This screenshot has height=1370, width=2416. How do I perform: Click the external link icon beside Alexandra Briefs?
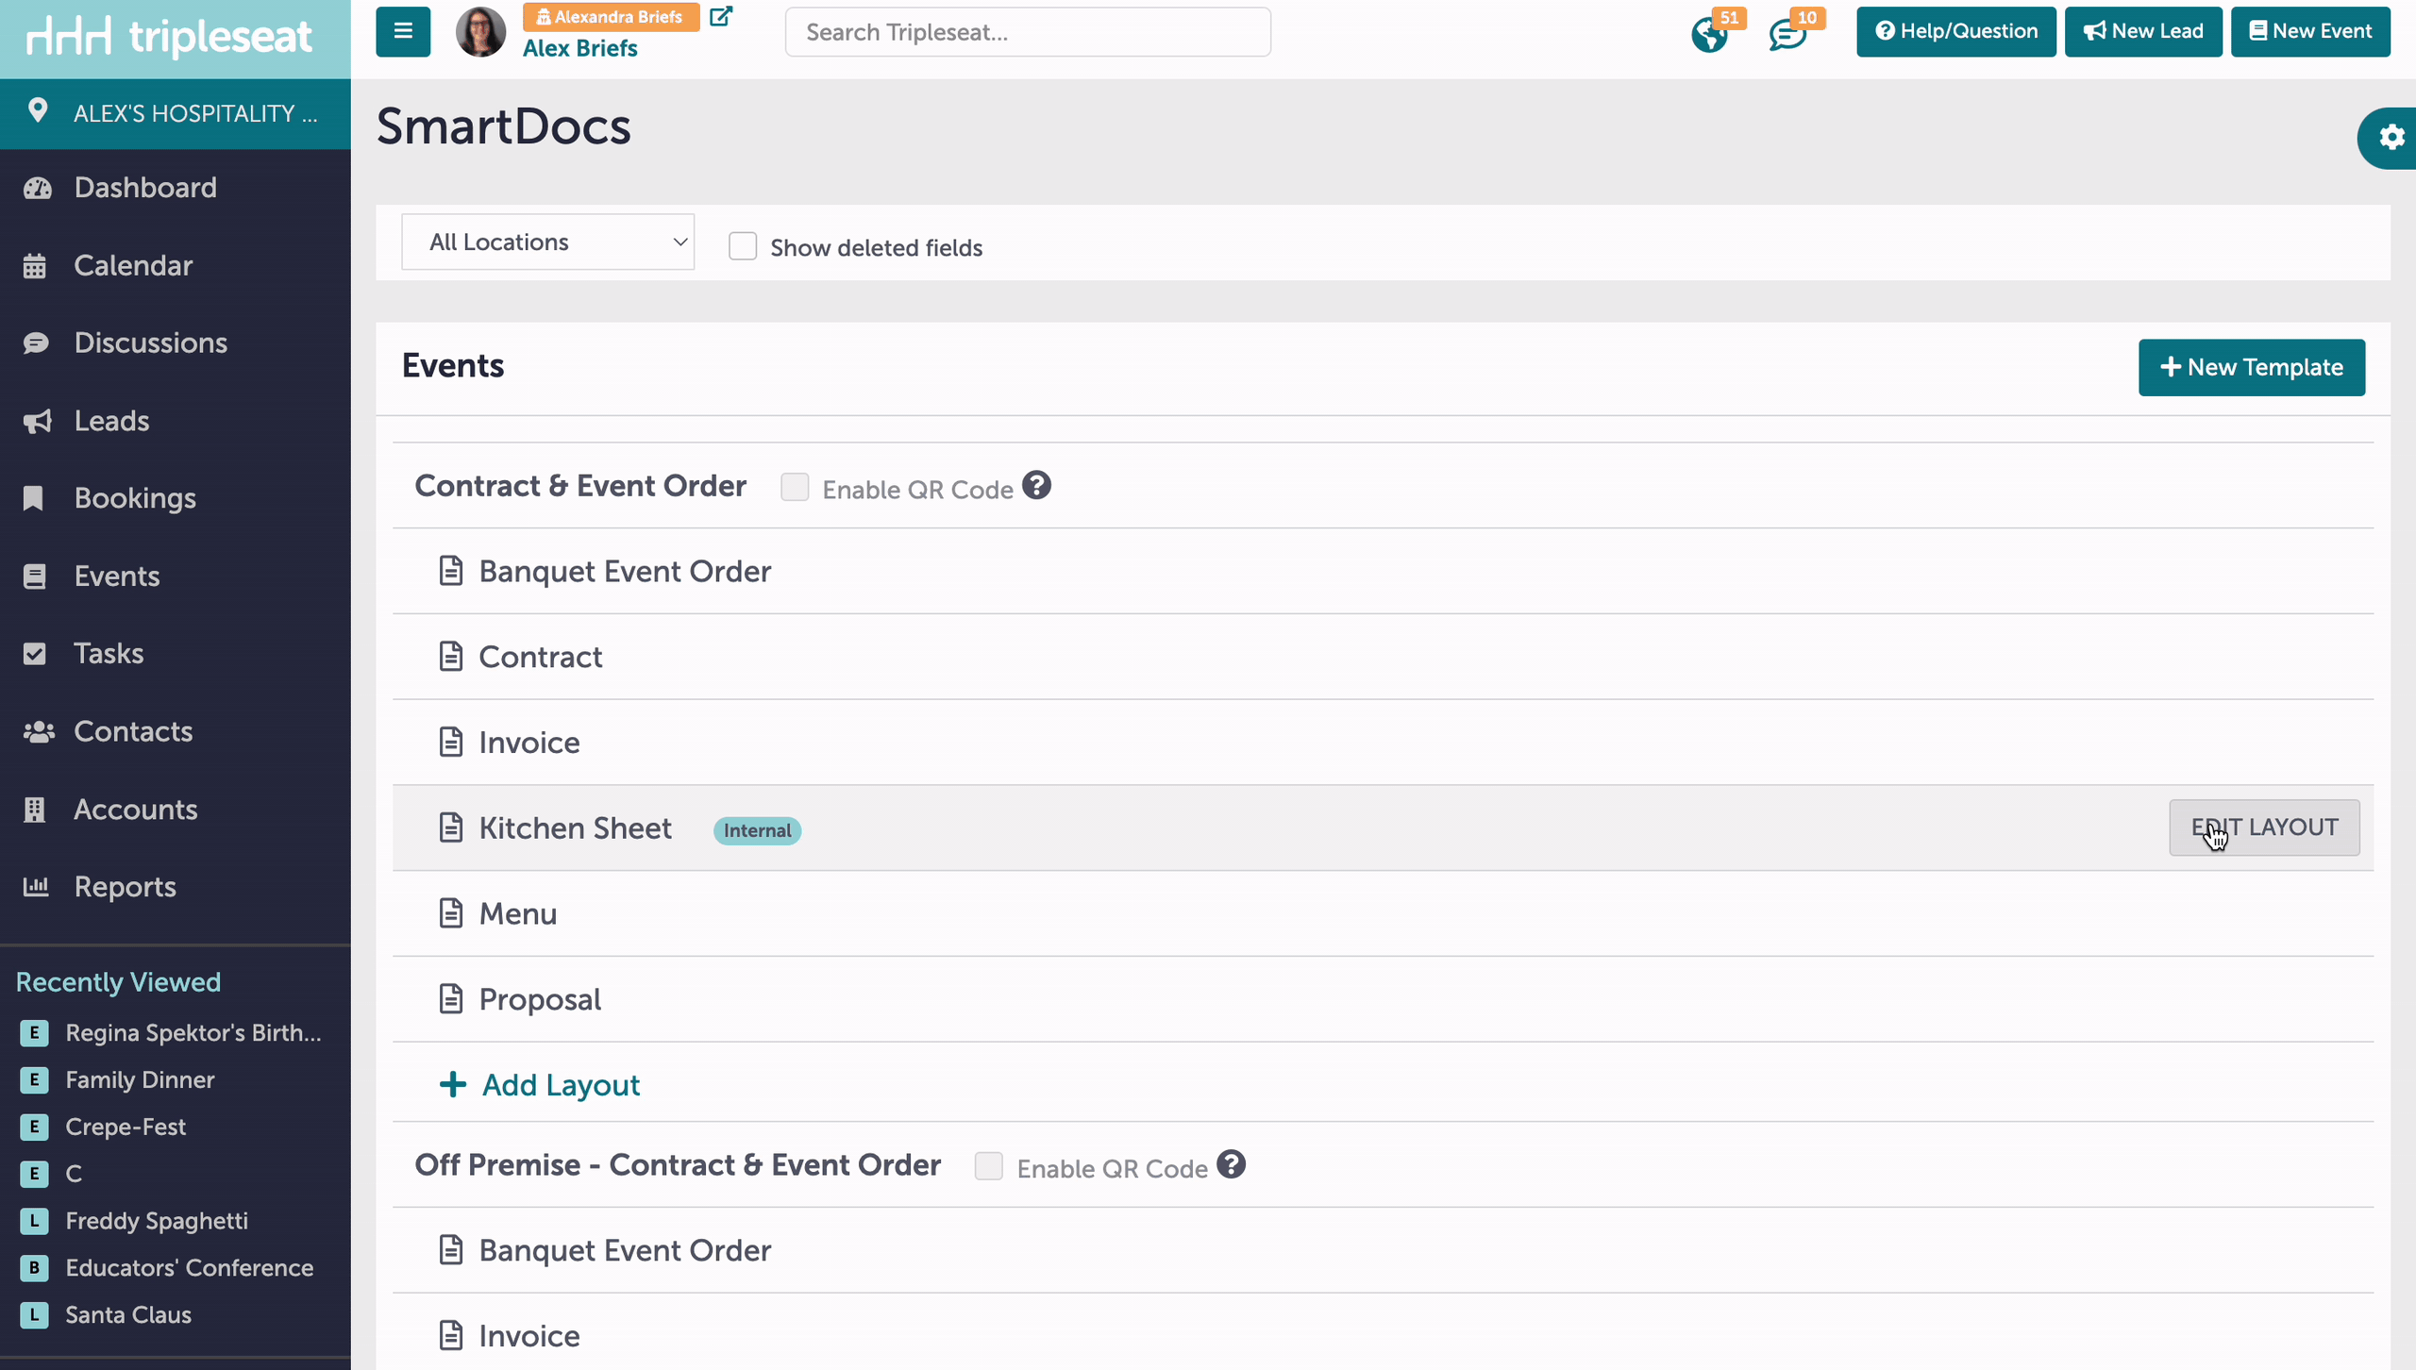coord(721,16)
